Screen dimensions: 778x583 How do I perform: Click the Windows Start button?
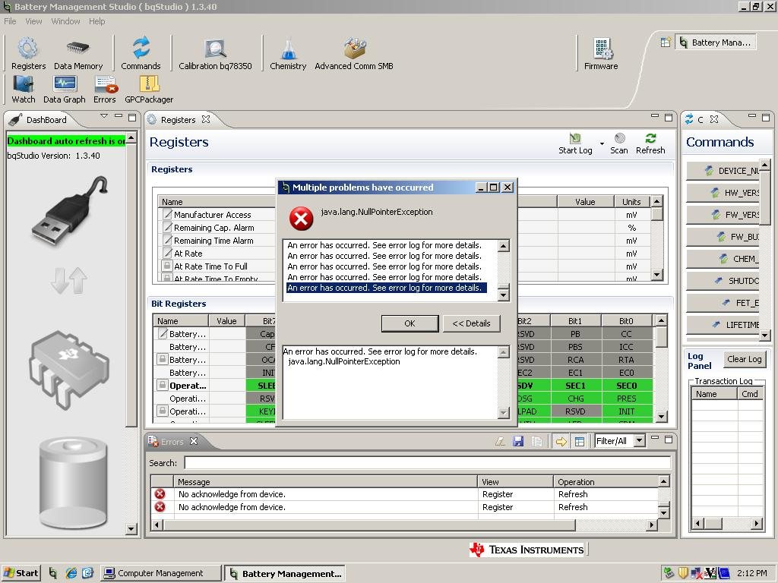coord(21,573)
